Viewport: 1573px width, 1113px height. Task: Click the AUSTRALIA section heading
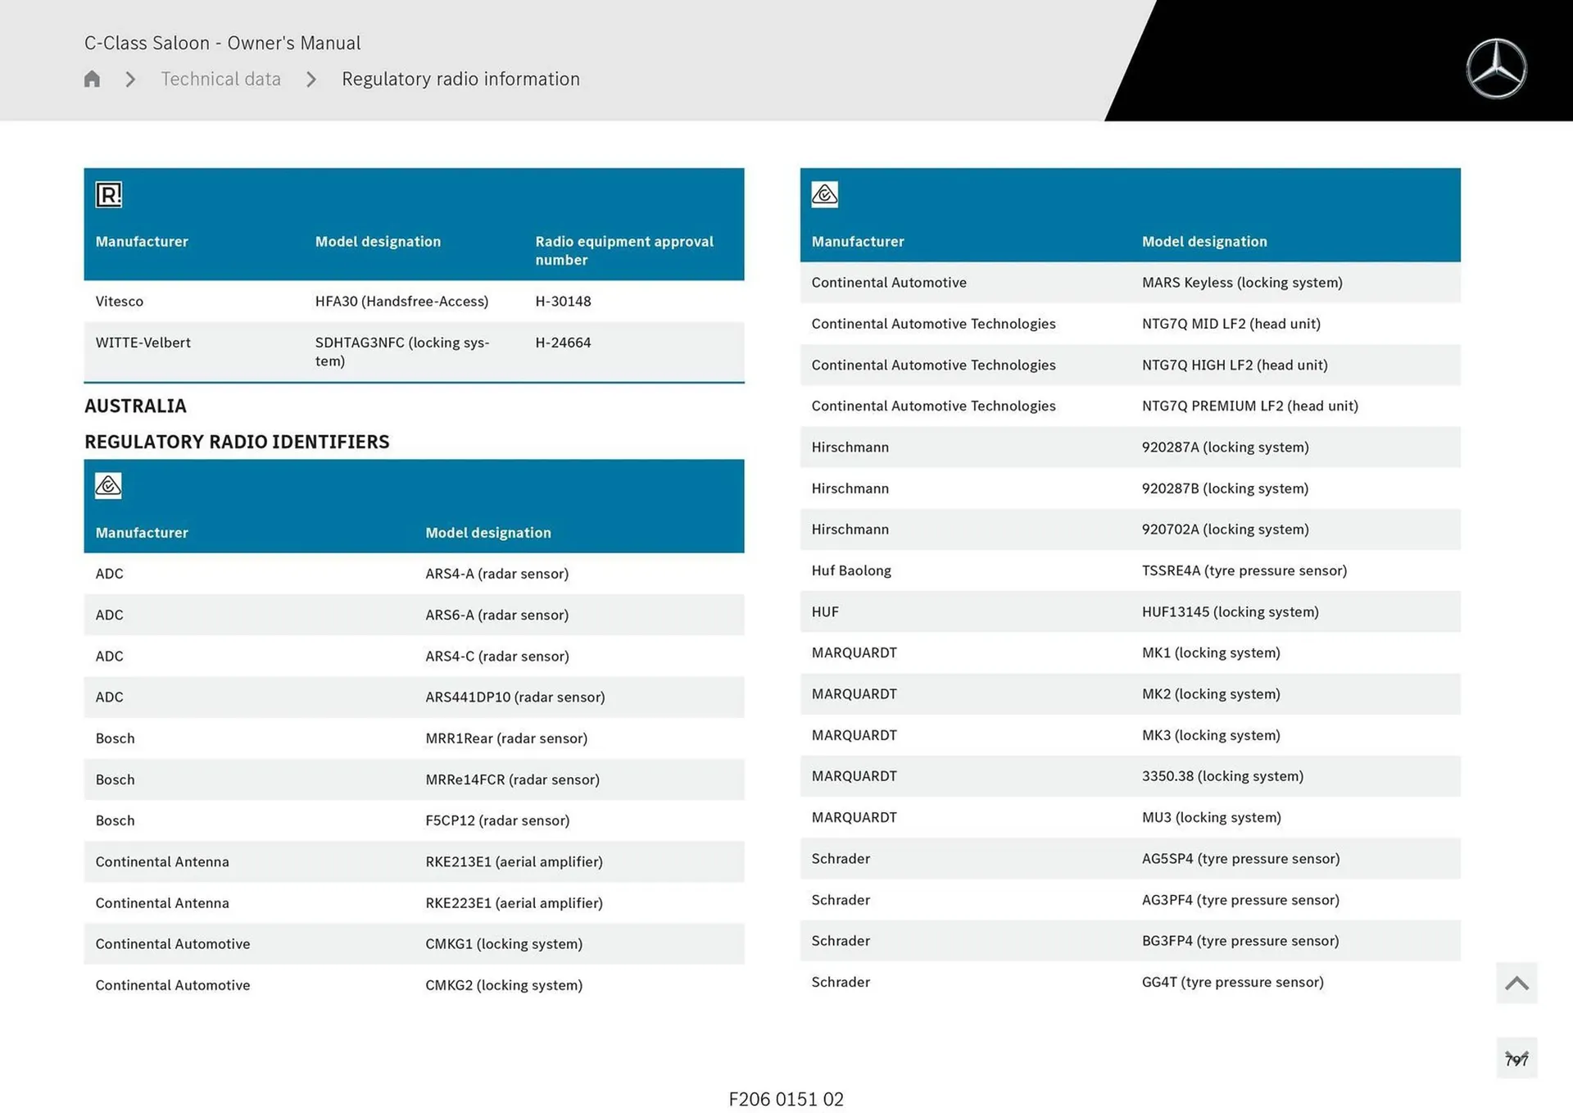click(135, 406)
